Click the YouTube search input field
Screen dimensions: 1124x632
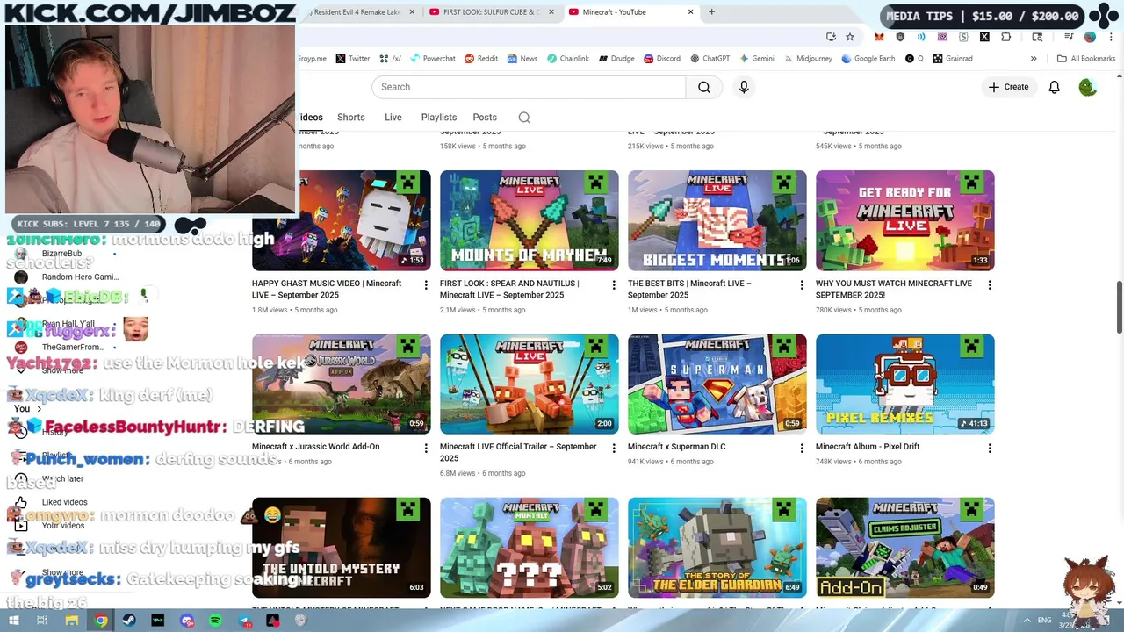pyautogui.click(x=530, y=87)
